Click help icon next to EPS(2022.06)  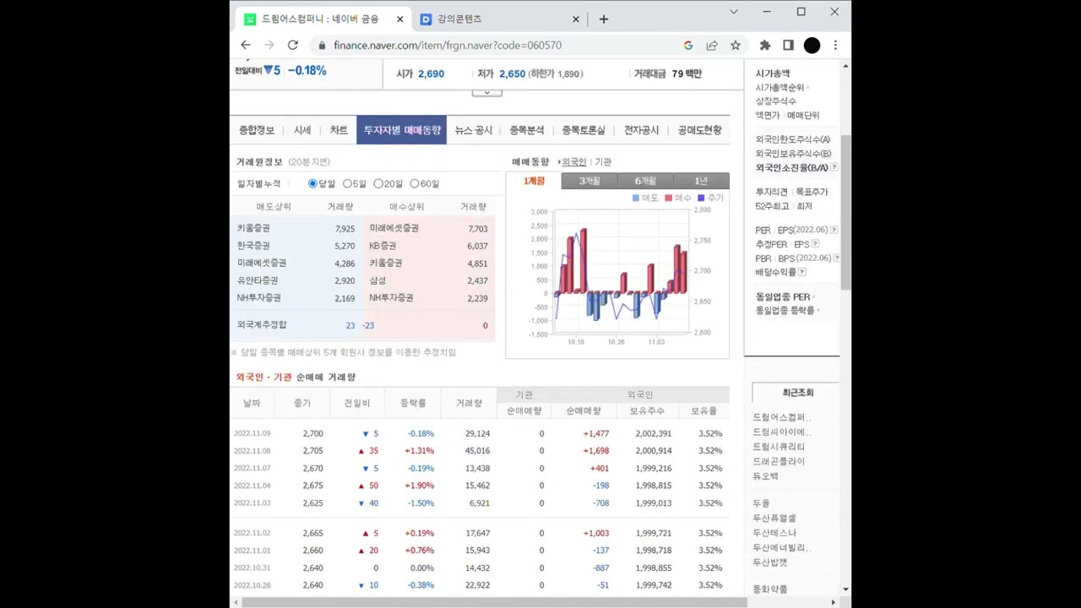tap(834, 230)
